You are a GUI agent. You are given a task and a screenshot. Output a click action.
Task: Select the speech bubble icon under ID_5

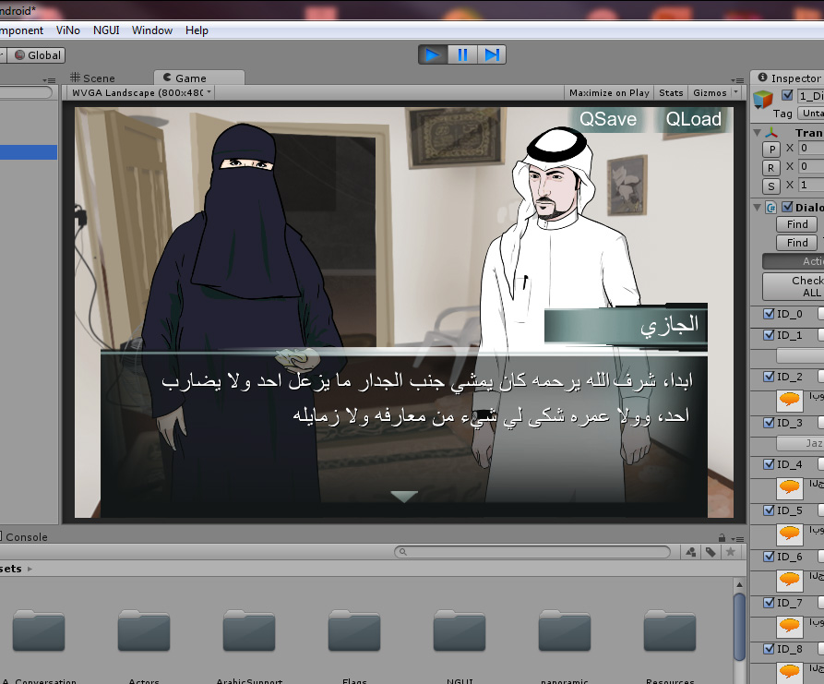789,534
